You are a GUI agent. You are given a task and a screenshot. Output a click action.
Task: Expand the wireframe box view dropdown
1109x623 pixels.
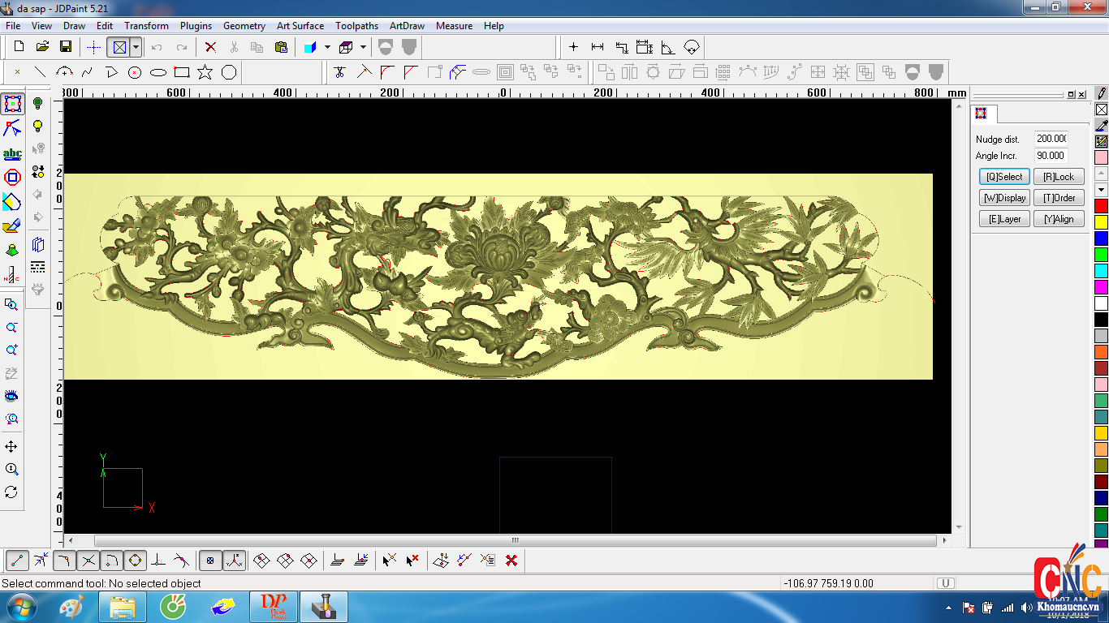tap(363, 47)
